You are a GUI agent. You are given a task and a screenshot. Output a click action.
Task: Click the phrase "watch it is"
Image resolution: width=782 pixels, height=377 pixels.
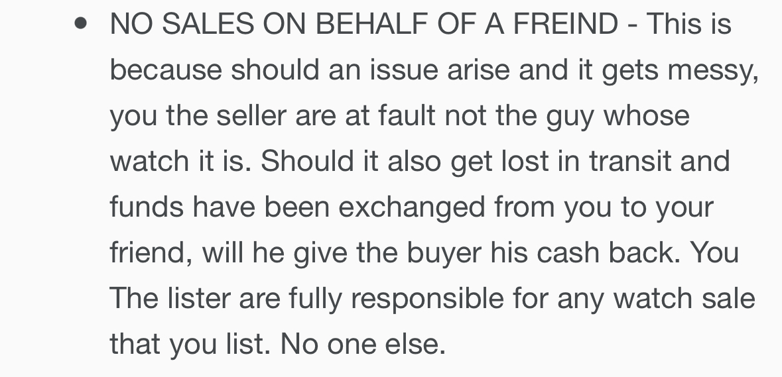tap(179, 162)
